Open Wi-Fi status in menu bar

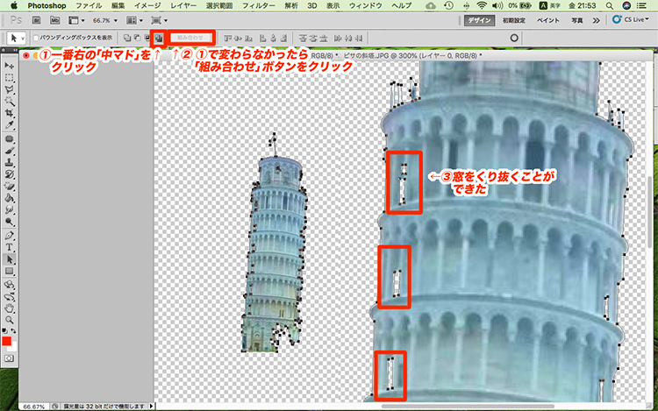[482, 5]
